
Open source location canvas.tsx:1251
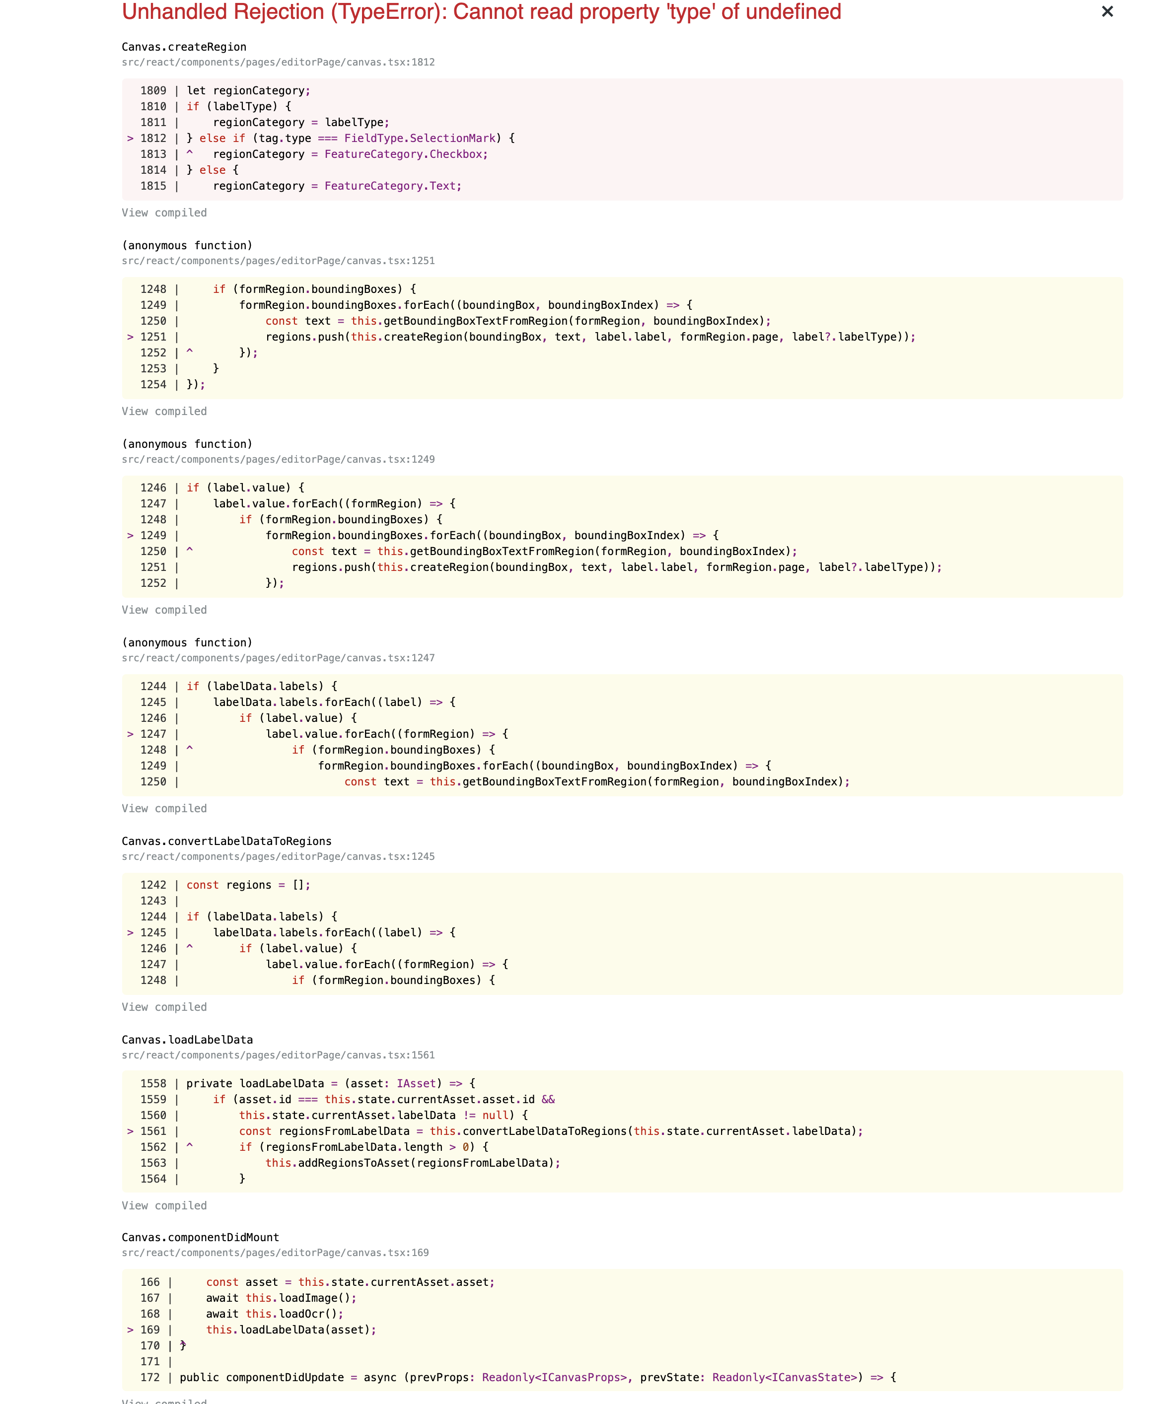pyautogui.click(x=278, y=261)
